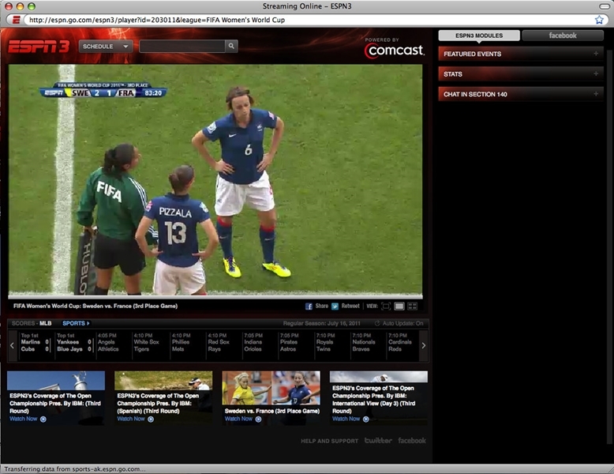
Task: Click the browser bookmark star icon
Action: (599, 20)
